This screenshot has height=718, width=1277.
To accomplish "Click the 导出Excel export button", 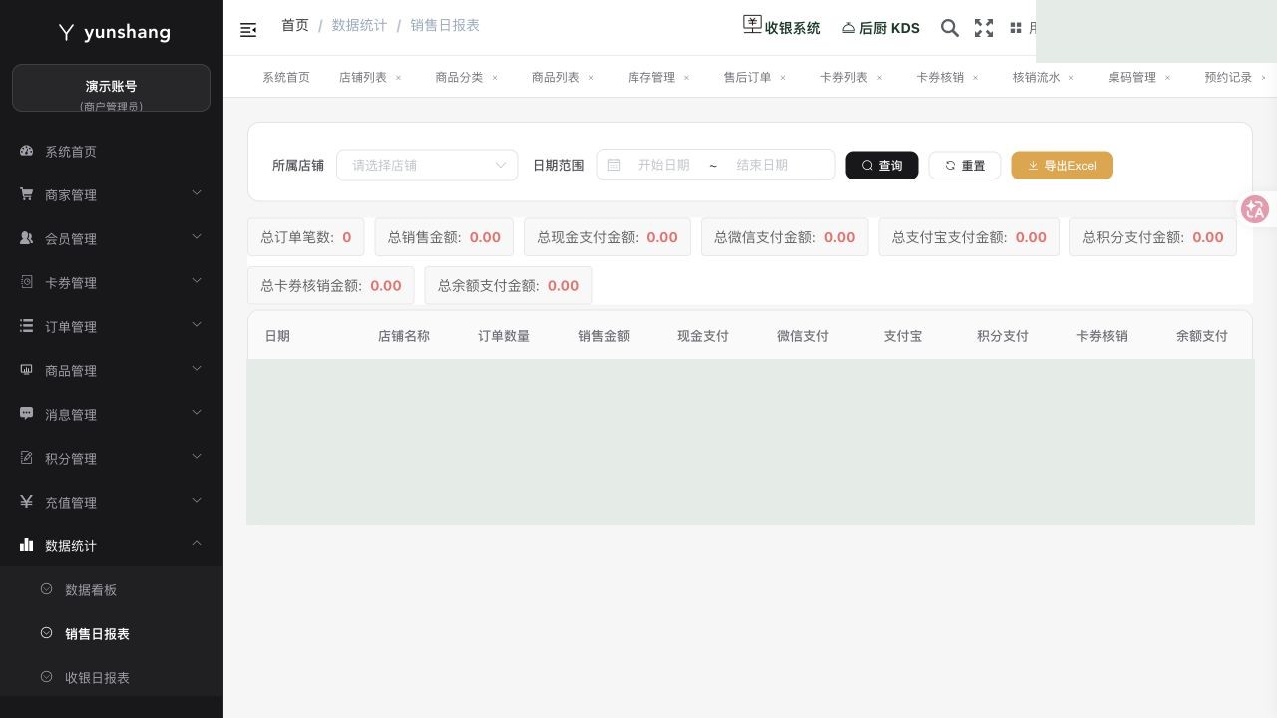I will (x=1062, y=166).
